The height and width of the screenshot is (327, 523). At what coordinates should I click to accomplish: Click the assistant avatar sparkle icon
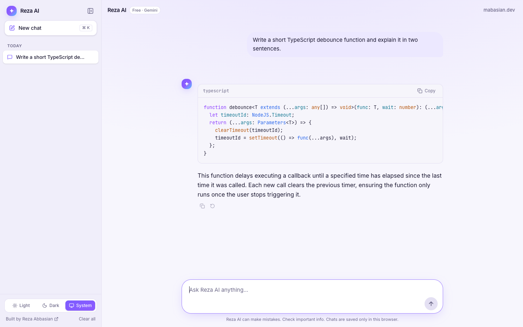pyautogui.click(x=187, y=84)
